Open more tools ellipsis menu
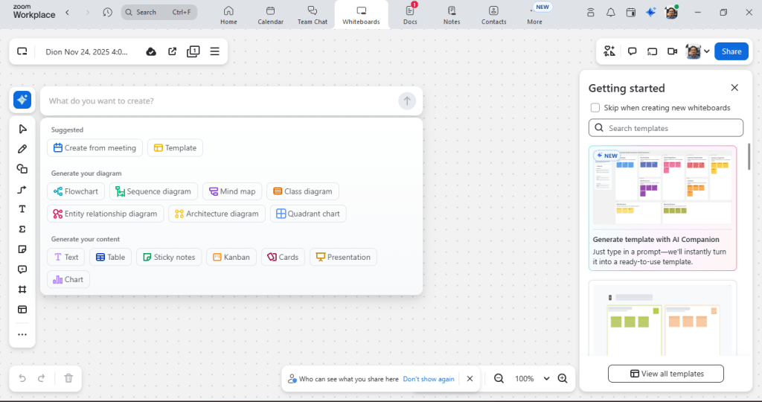Image resolution: width=762 pixels, height=402 pixels. tap(22, 334)
